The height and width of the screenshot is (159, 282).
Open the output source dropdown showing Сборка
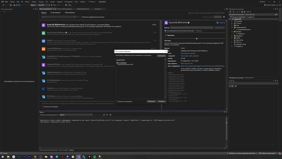pyautogui.click(x=76, y=115)
